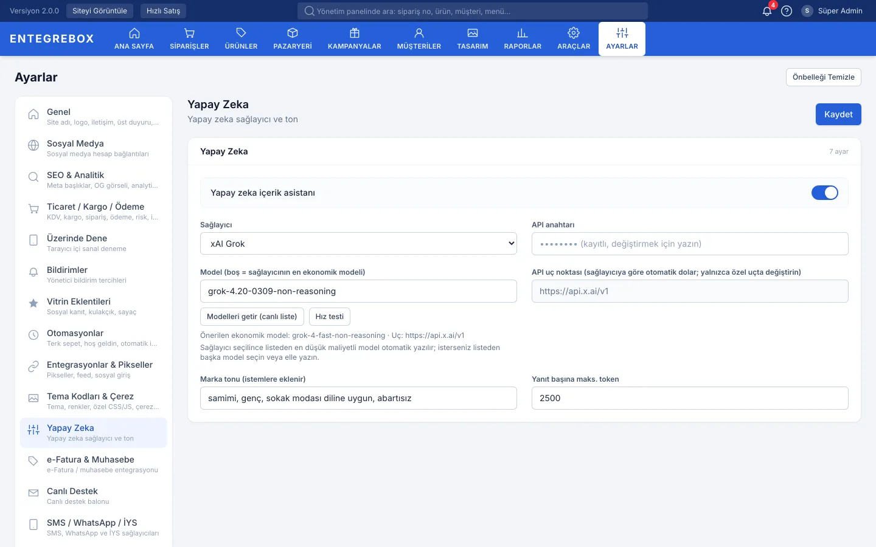
Task: Open Ürünler tag icon in navbar
Action: (x=241, y=33)
